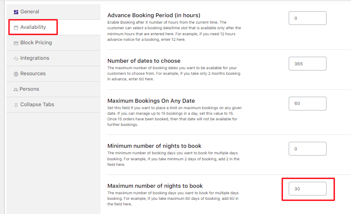The image size is (351, 214).
Task: Click the General tab grid icon
Action: pyautogui.click(x=16, y=12)
